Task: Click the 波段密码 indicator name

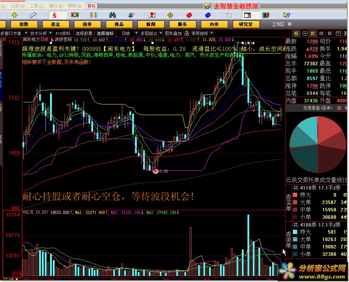Action: pyautogui.click(x=63, y=40)
